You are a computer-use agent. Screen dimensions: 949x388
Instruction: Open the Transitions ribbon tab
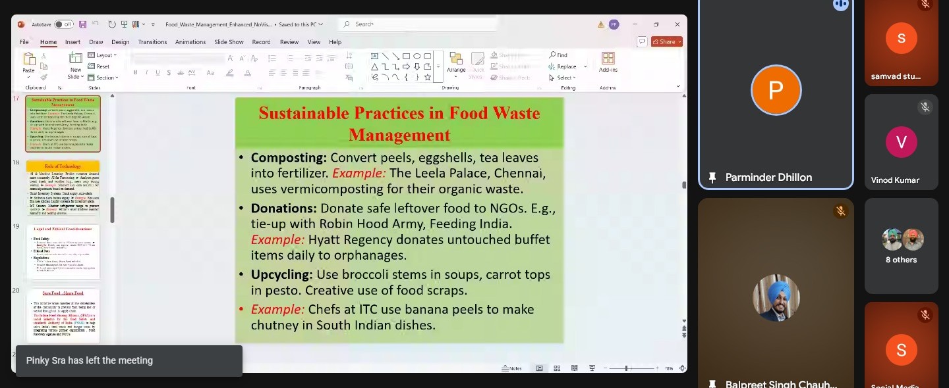[152, 42]
